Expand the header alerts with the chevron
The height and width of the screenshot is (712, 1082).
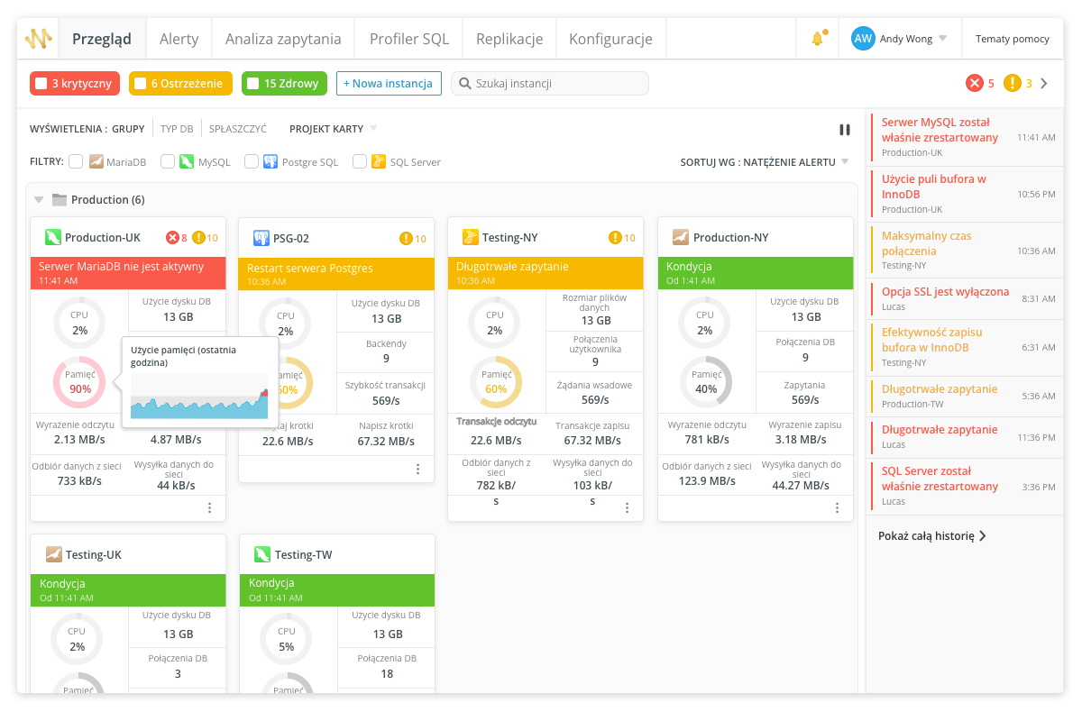pyautogui.click(x=1044, y=84)
